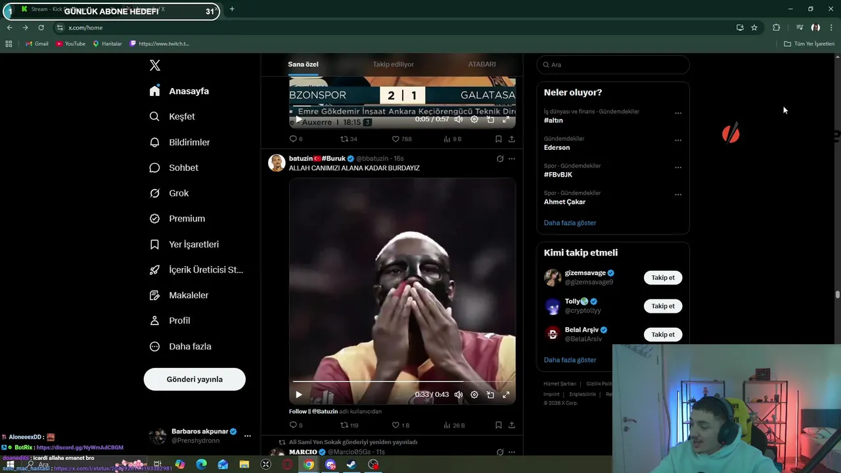Open Yer İşaretleri bookmarks
Screen dimensions: 841x473
[x=184, y=244]
